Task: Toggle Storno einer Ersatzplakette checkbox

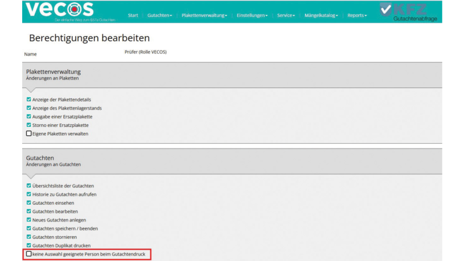Action: pyautogui.click(x=28, y=125)
